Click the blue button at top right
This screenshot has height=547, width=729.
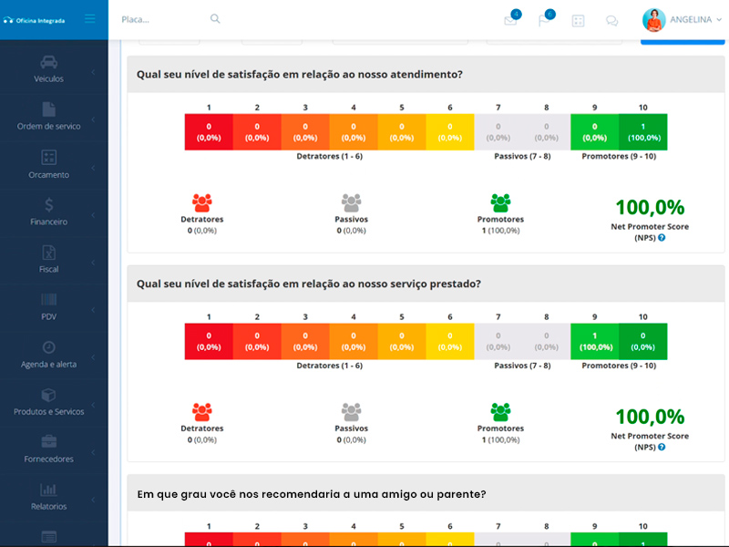point(683,39)
